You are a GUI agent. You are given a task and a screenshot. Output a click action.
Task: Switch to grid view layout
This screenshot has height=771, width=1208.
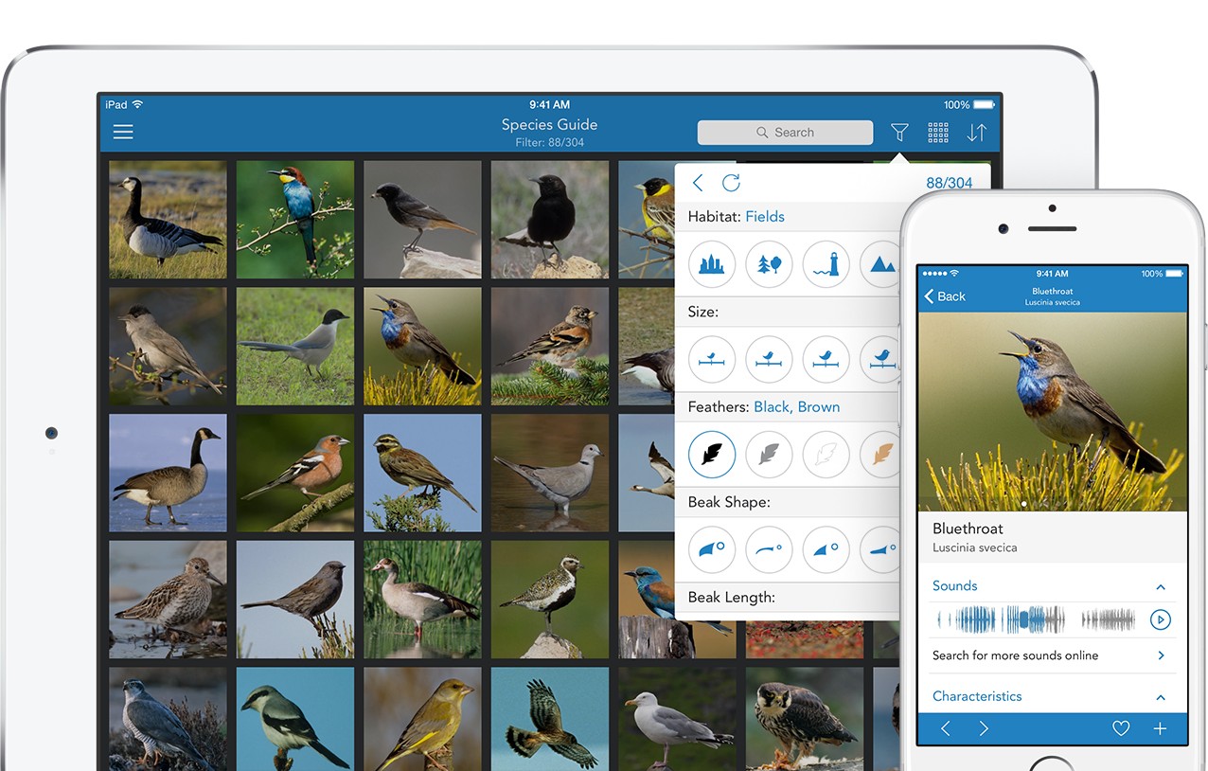click(x=938, y=133)
